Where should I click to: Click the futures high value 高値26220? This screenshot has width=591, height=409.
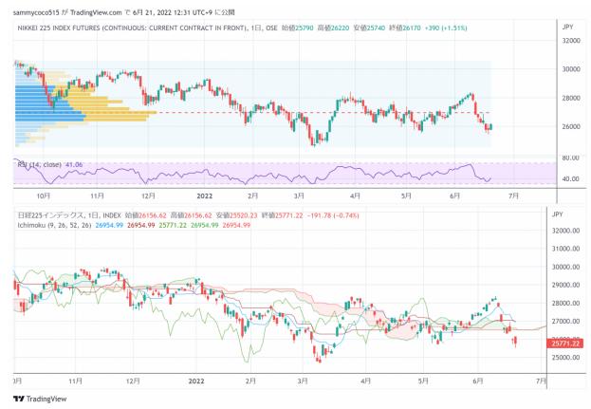[333, 28]
